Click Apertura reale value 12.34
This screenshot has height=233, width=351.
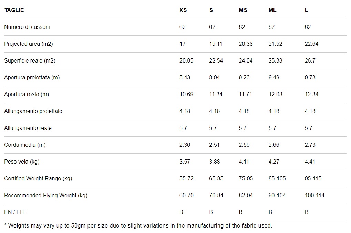311,94
